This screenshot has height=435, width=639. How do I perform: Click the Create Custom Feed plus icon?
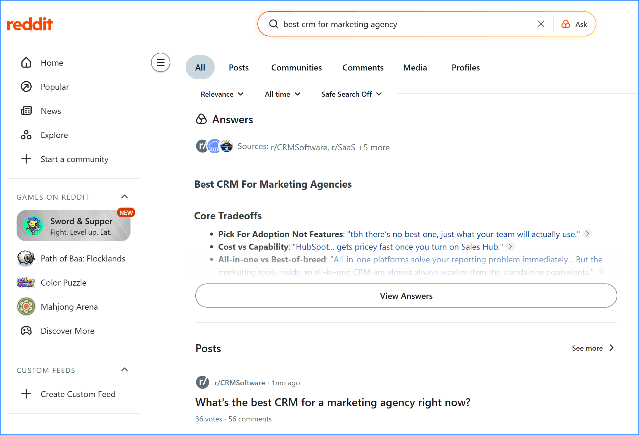pyautogui.click(x=26, y=394)
